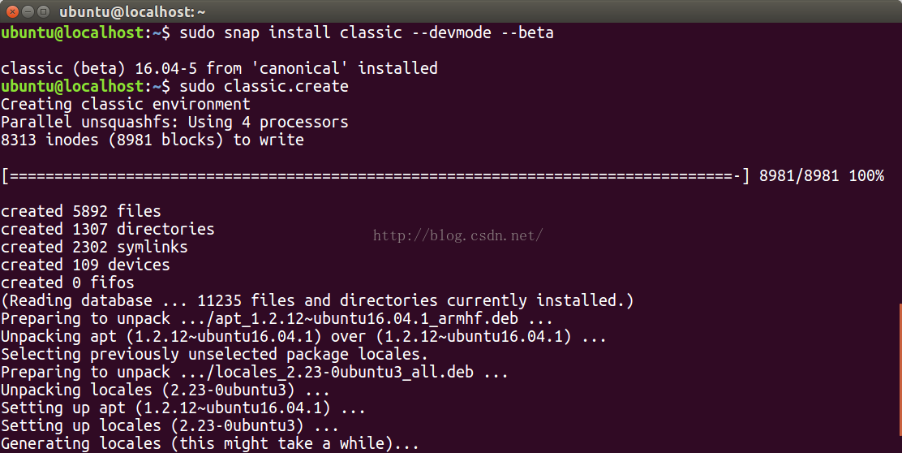Click the 'Generating locales' output line
The image size is (902, 453).
(x=210, y=444)
